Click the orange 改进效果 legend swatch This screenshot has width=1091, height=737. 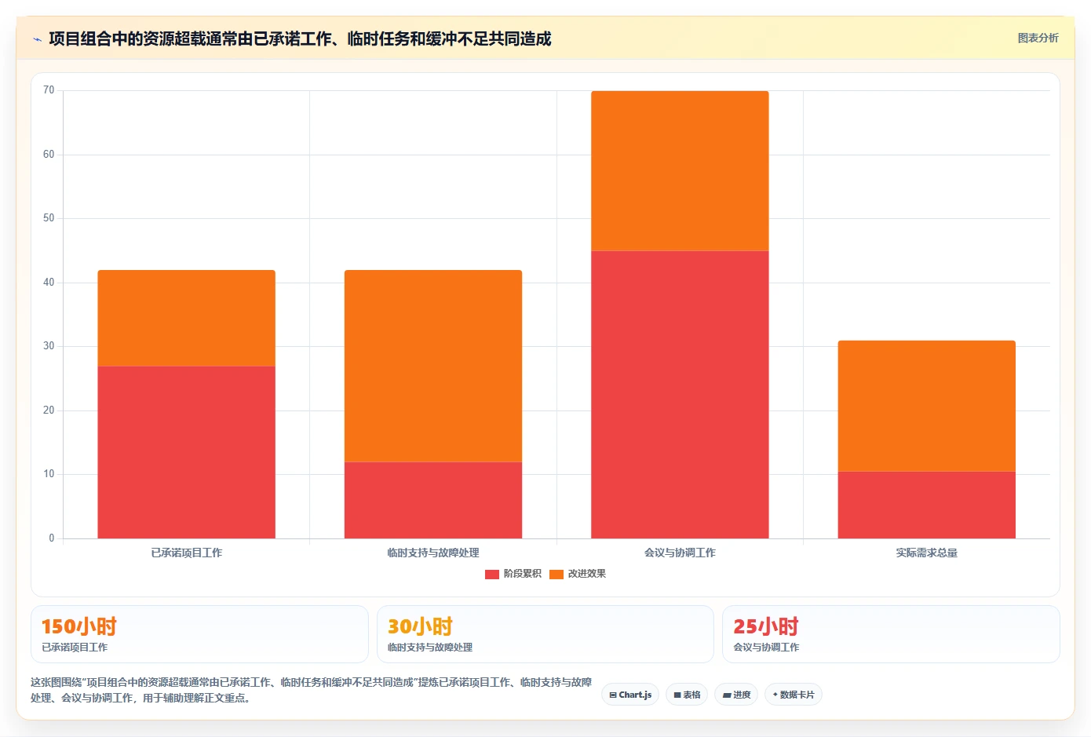556,574
